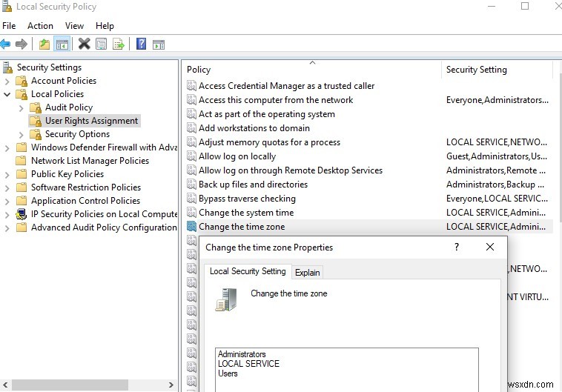Open the Help menu
Viewport: 562px width, 392px height.
[x=105, y=26]
